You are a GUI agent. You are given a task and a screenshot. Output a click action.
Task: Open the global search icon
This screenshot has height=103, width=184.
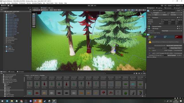(x=165, y=5)
